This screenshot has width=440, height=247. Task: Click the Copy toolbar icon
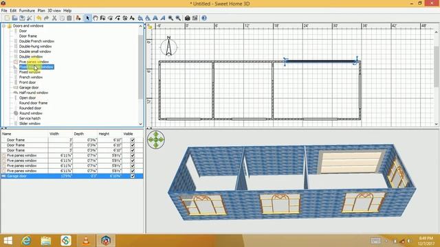tap(62, 19)
